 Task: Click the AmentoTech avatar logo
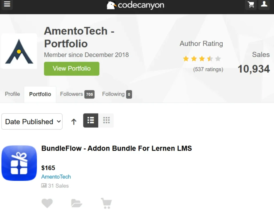coord(19,51)
